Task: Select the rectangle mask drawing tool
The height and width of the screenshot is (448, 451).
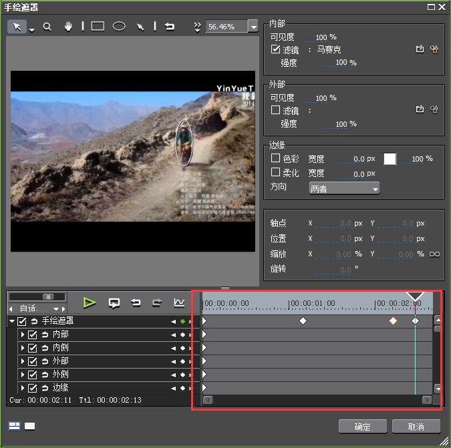Action: pyautogui.click(x=98, y=27)
